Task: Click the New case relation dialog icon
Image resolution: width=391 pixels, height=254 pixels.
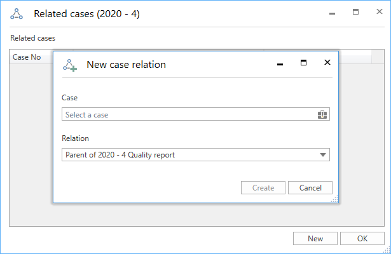Action: (70, 65)
